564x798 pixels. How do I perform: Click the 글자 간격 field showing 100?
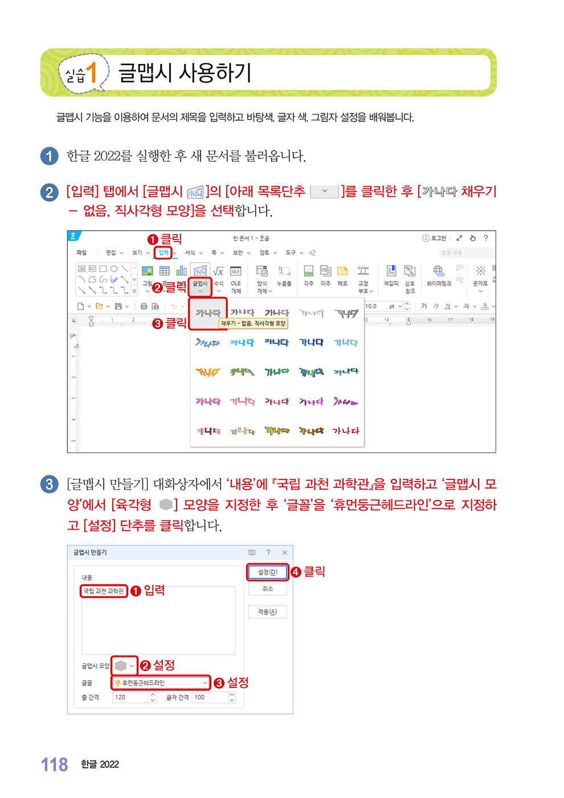pos(210,697)
